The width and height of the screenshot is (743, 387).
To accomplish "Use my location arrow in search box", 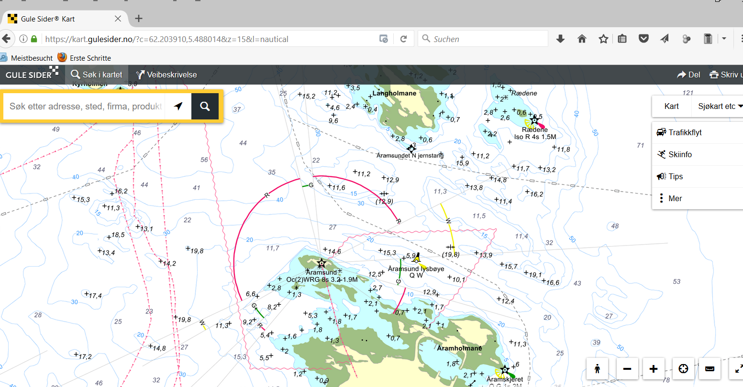I will tap(178, 106).
